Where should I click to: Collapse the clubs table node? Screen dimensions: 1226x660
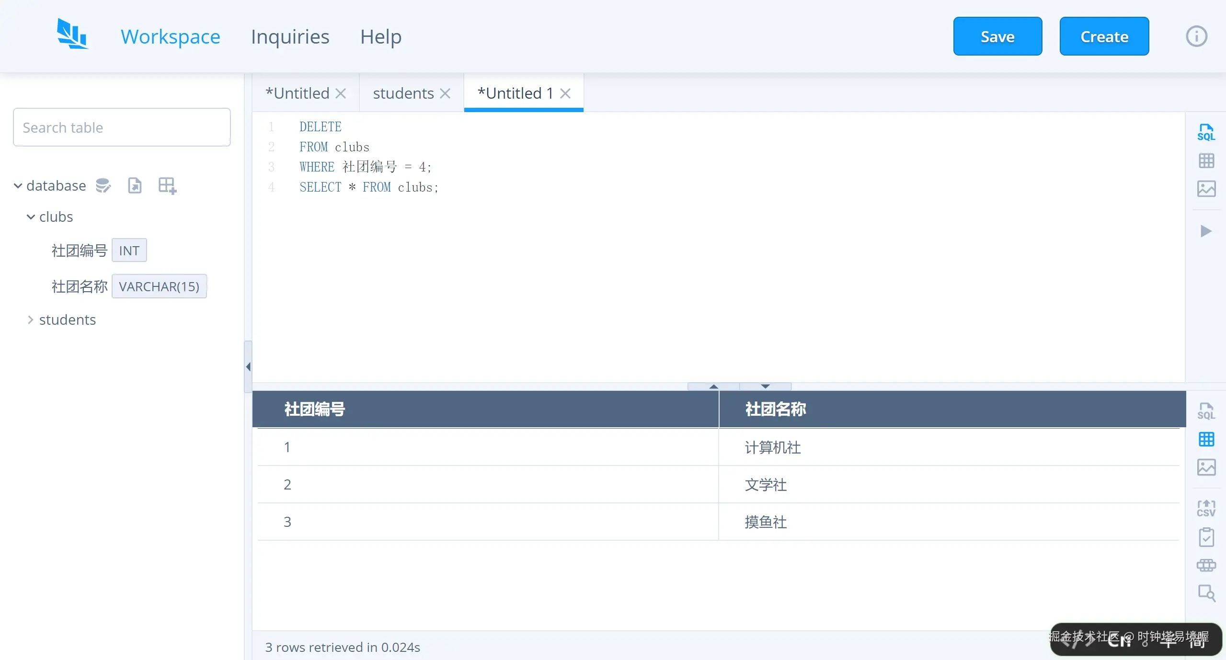click(31, 217)
